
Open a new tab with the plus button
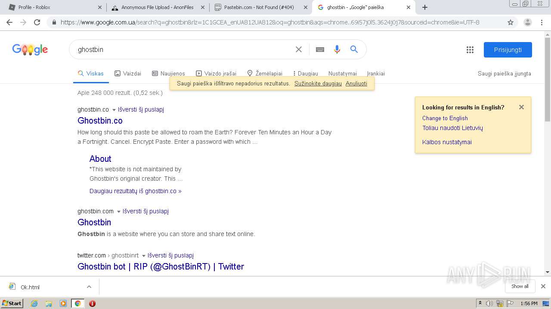tap(425, 7)
